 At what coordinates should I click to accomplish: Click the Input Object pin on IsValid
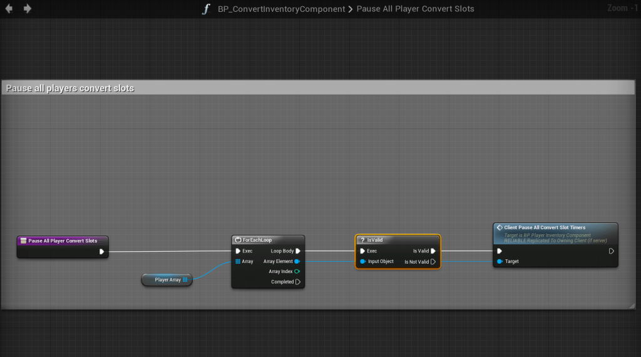point(363,261)
